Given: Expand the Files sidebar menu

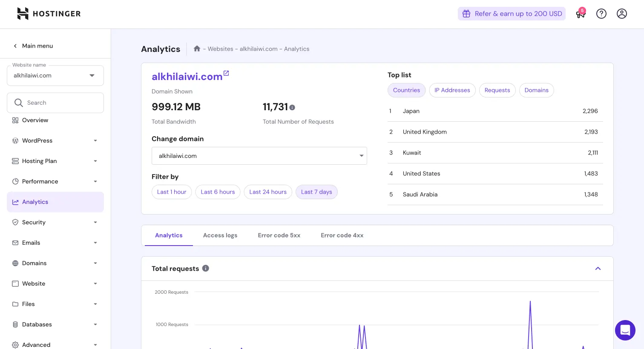Looking at the screenshot, I should [x=95, y=304].
